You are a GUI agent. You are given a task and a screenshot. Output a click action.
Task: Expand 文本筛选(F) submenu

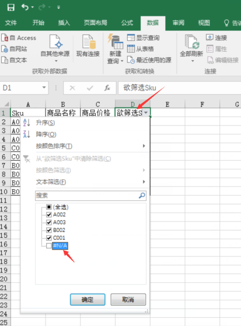coord(85,182)
